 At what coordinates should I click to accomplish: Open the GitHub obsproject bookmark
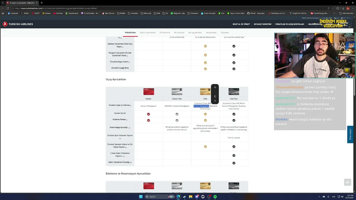pyautogui.click(x=256, y=13)
